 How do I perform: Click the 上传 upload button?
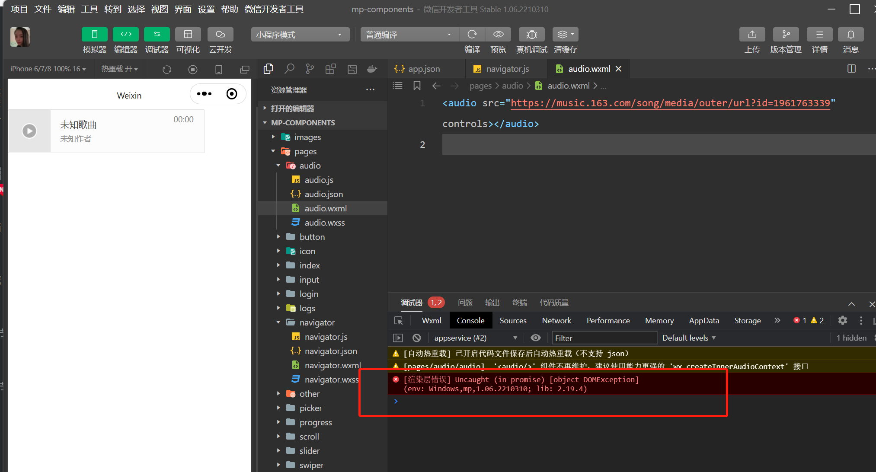pyautogui.click(x=752, y=34)
